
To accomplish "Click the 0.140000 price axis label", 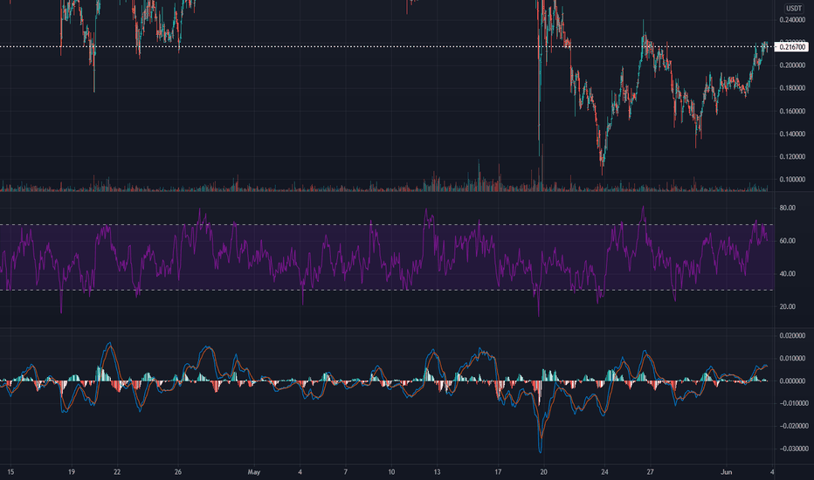I will click(793, 134).
